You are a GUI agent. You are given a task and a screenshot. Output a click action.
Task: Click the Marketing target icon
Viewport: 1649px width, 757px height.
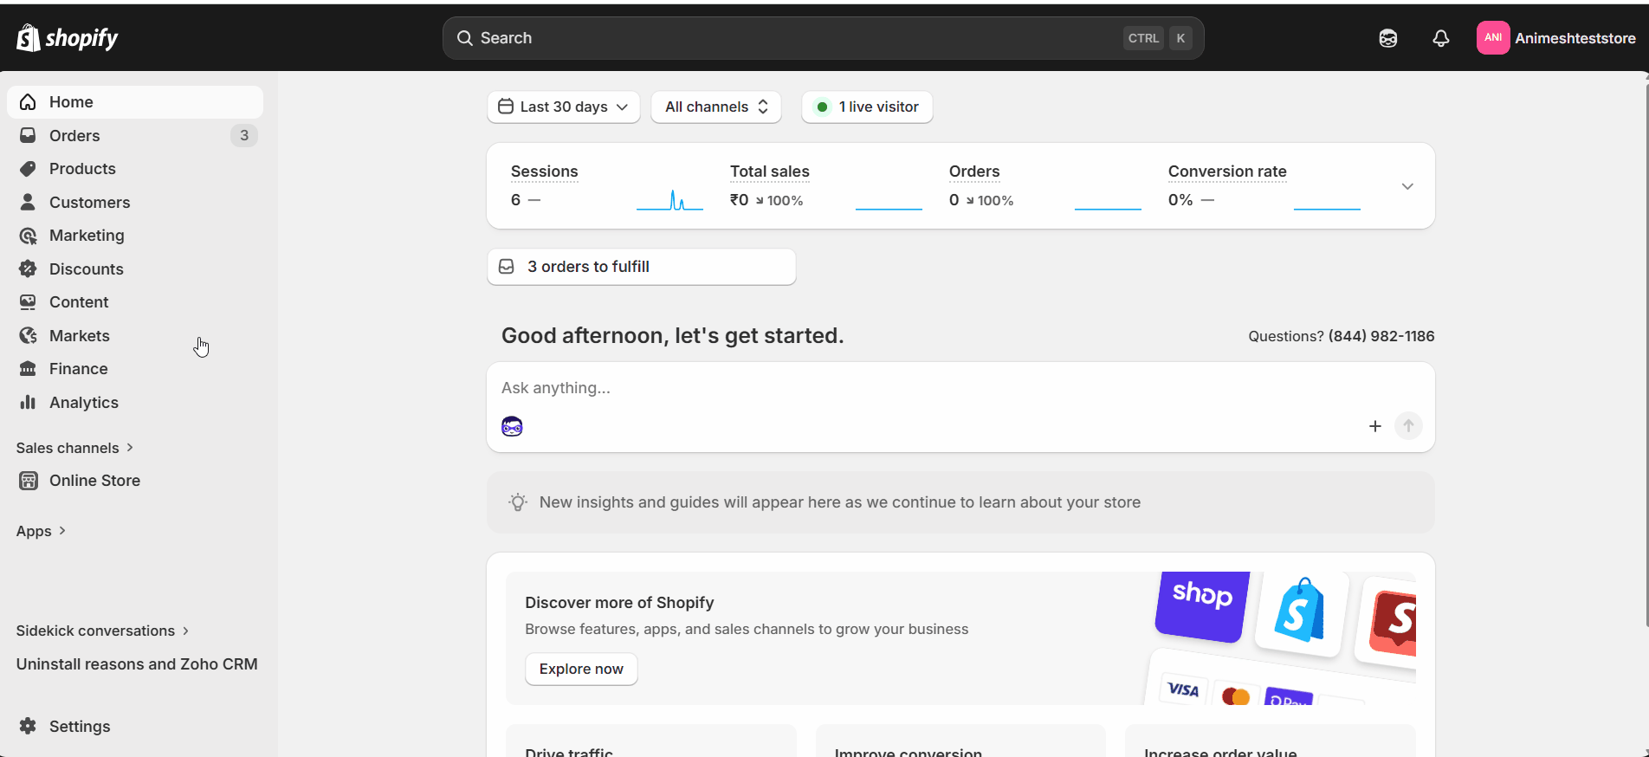[x=28, y=236]
